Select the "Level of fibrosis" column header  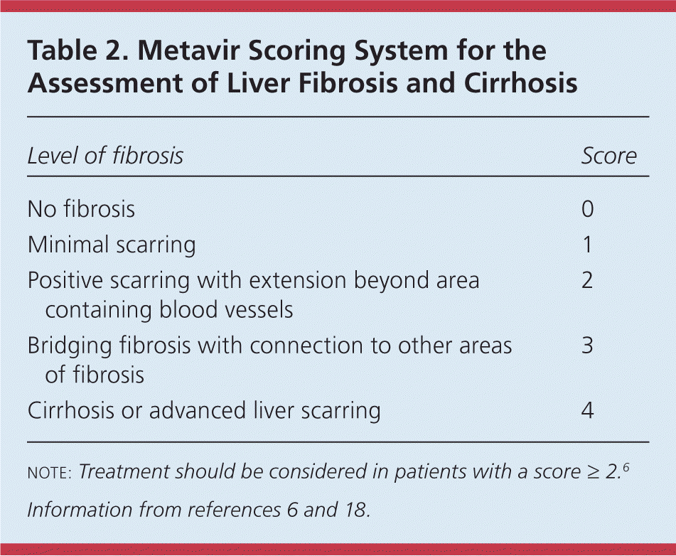coord(105,156)
